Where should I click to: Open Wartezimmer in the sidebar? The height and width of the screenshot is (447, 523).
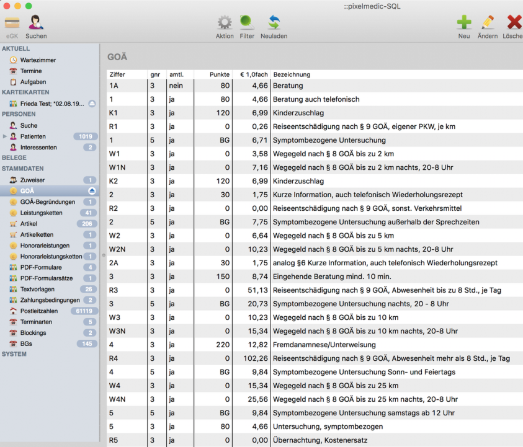[x=38, y=60]
